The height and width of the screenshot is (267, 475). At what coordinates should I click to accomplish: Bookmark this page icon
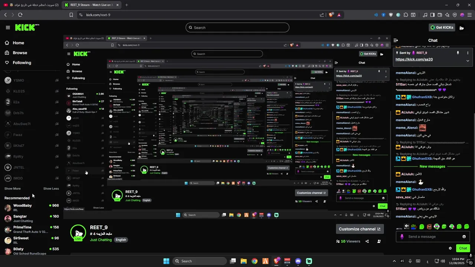click(x=71, y=15)
